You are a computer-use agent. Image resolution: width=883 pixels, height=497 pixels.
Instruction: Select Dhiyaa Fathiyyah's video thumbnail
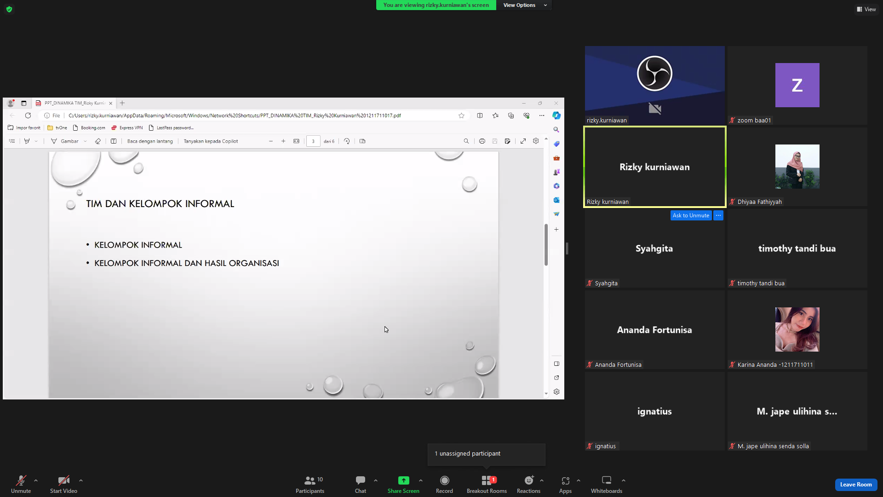click(797, 167)
